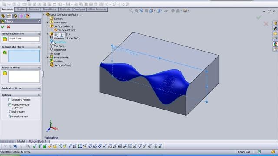Expand Boss-Extrude1 tree node
Viewport: 278px width, 156px height.
click(x=47, y=57)
